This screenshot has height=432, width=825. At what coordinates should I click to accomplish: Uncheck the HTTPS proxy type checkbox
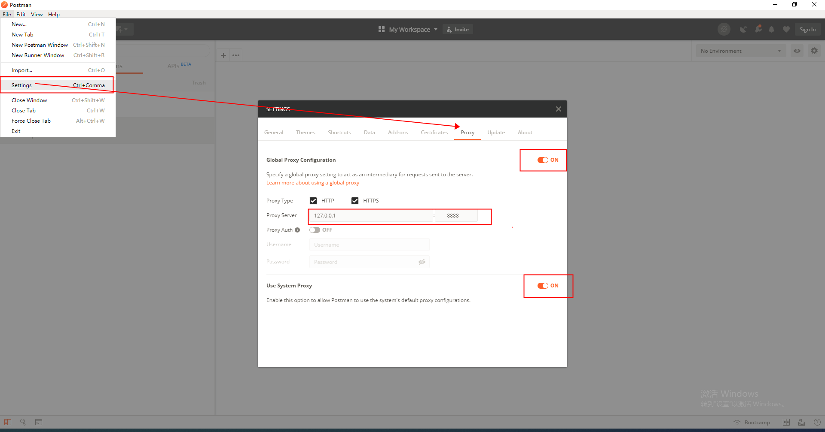(355, 201)
